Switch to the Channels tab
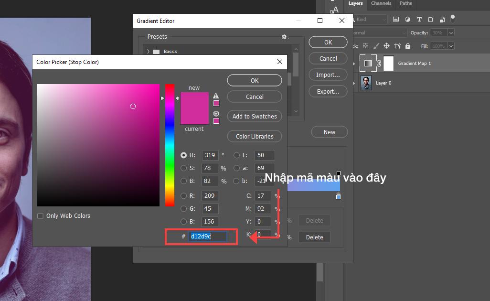 (381, 3)
